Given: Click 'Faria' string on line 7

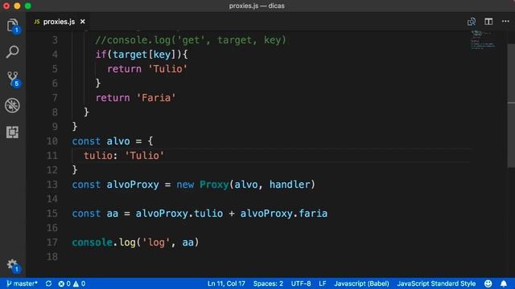Looking at the screenshot, I should (x=156, y=98).
